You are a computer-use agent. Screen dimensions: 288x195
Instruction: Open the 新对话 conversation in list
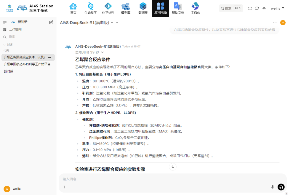[9, 71]
